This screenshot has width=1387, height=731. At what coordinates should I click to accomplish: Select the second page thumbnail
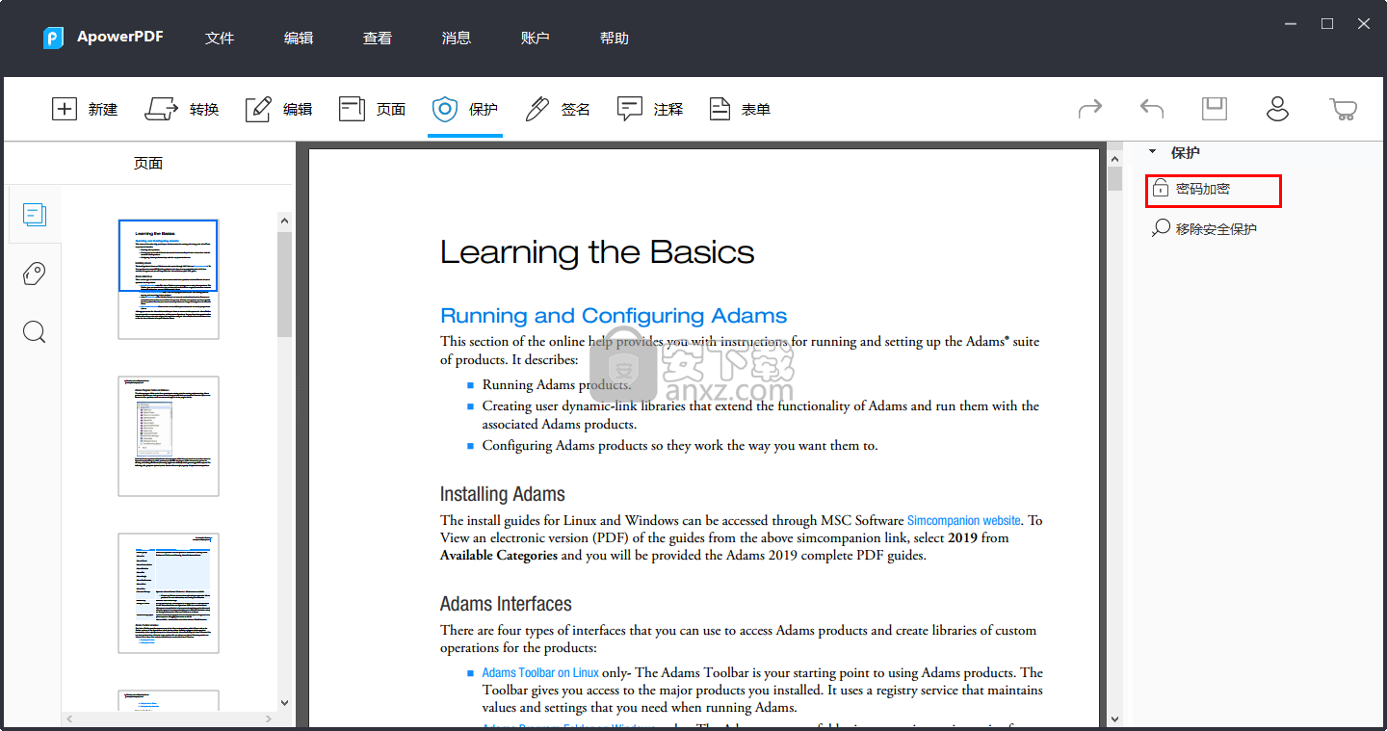click(169, 436)
